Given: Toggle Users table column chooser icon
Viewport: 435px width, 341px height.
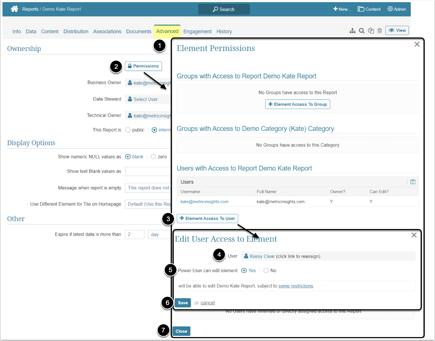Looking at the screenshot, I should [x=413, y=182].
